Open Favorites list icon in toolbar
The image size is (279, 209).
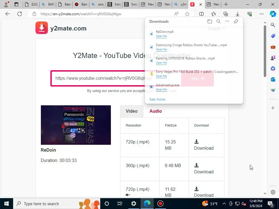click(214, 14)
